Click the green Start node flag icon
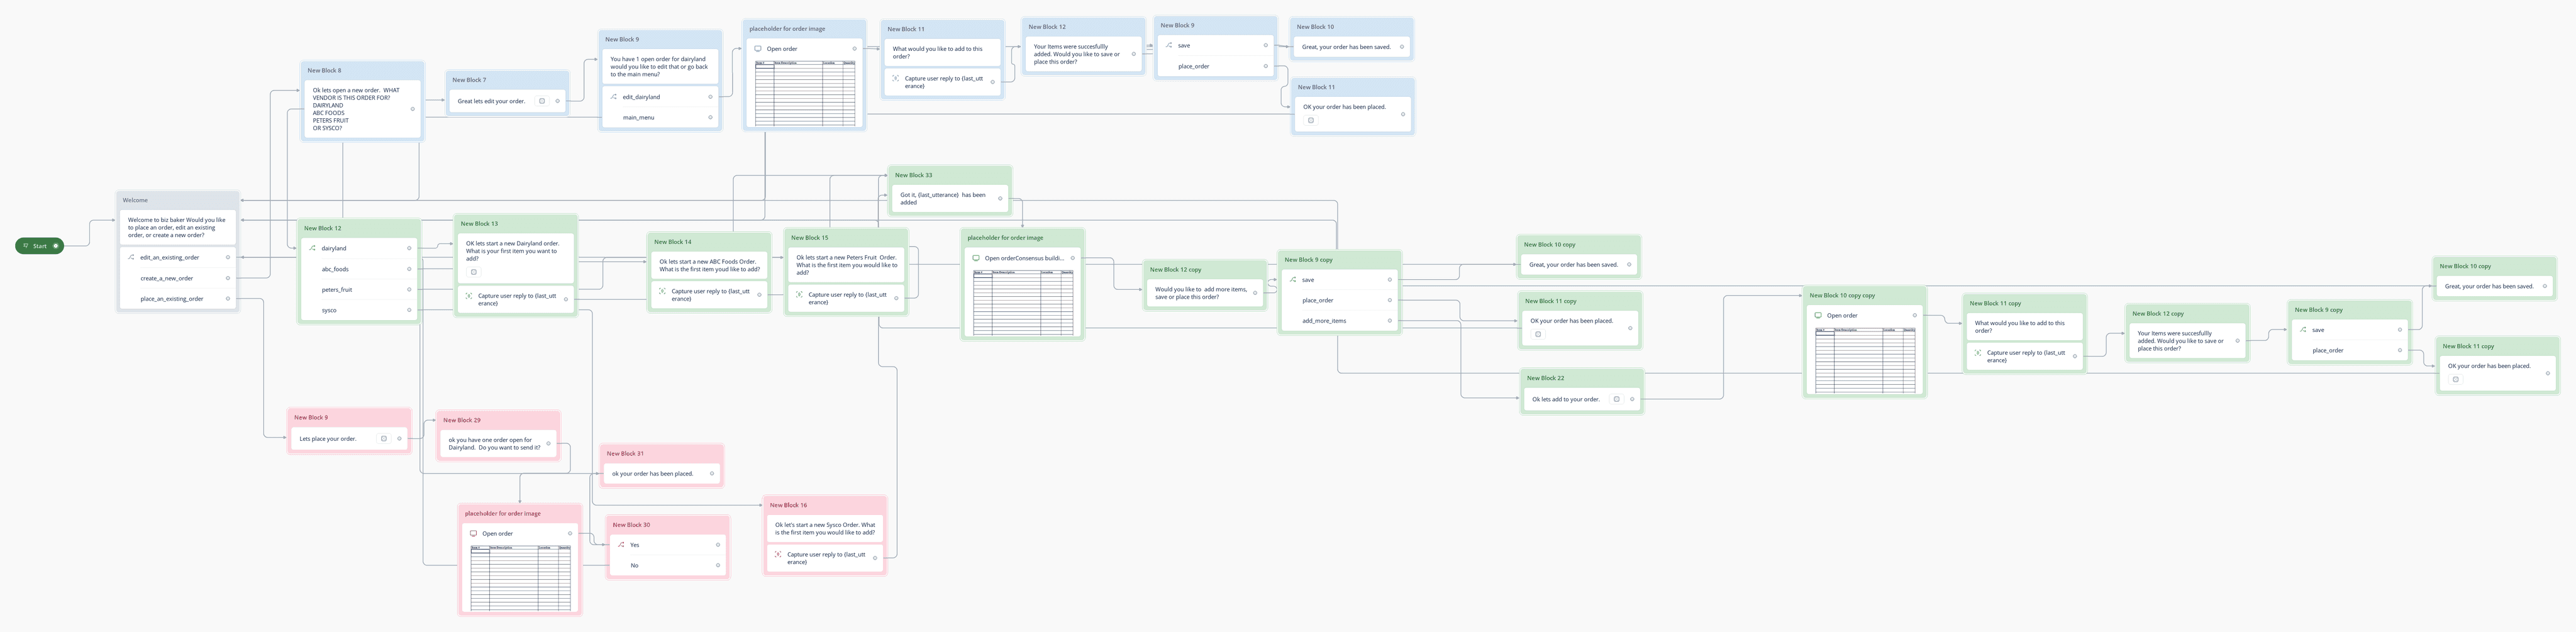The width and height of the screenshot is (2576, 632). click(26, 245)
